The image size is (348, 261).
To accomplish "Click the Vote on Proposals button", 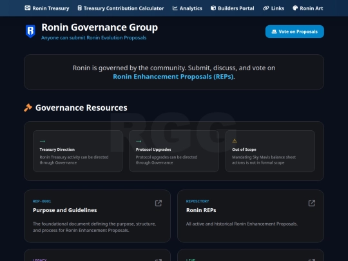I will (295, 32).
